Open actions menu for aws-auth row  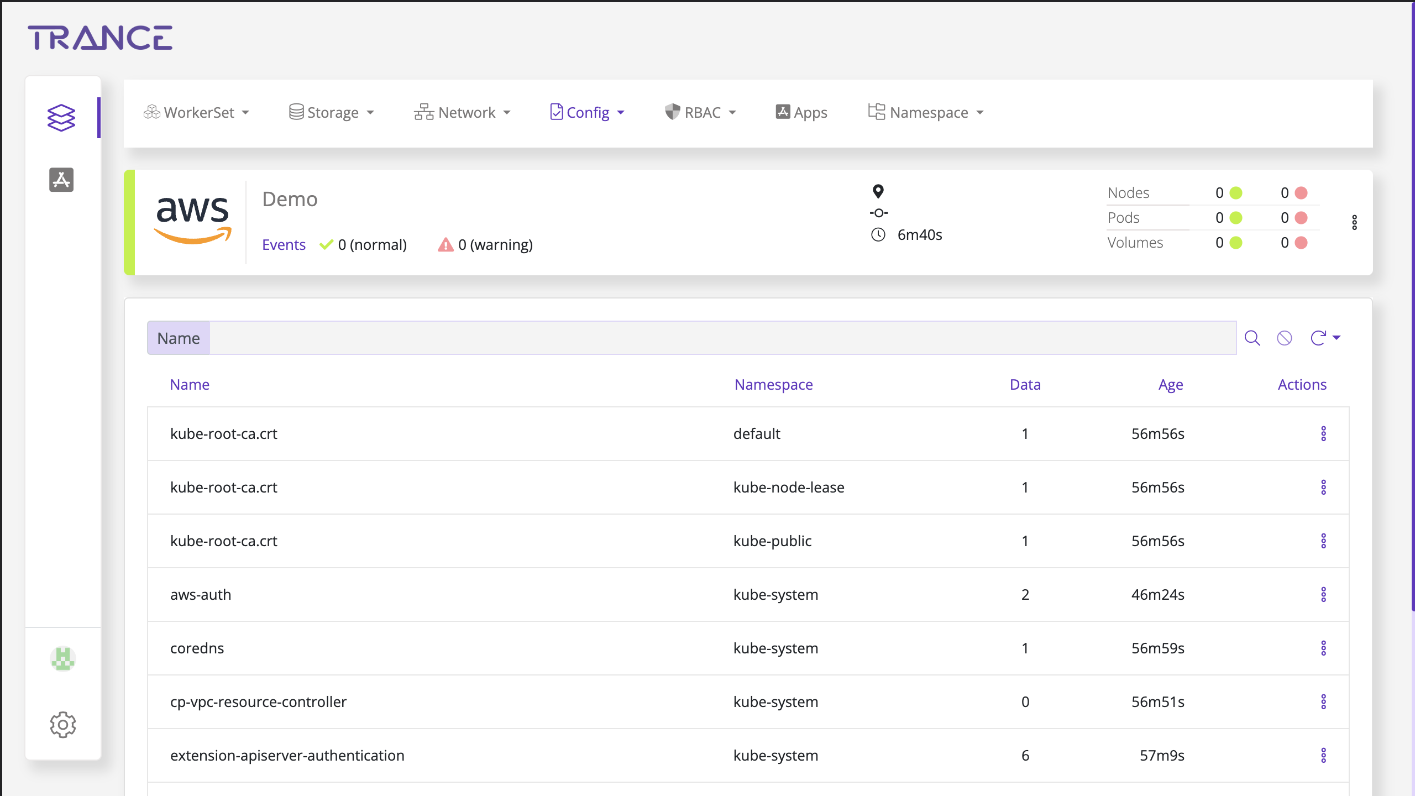click(1323, 594)
